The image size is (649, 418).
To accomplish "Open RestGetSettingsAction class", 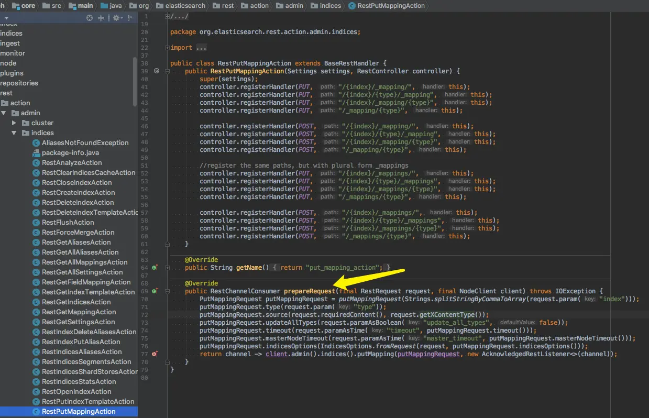I will click(78, 322).
